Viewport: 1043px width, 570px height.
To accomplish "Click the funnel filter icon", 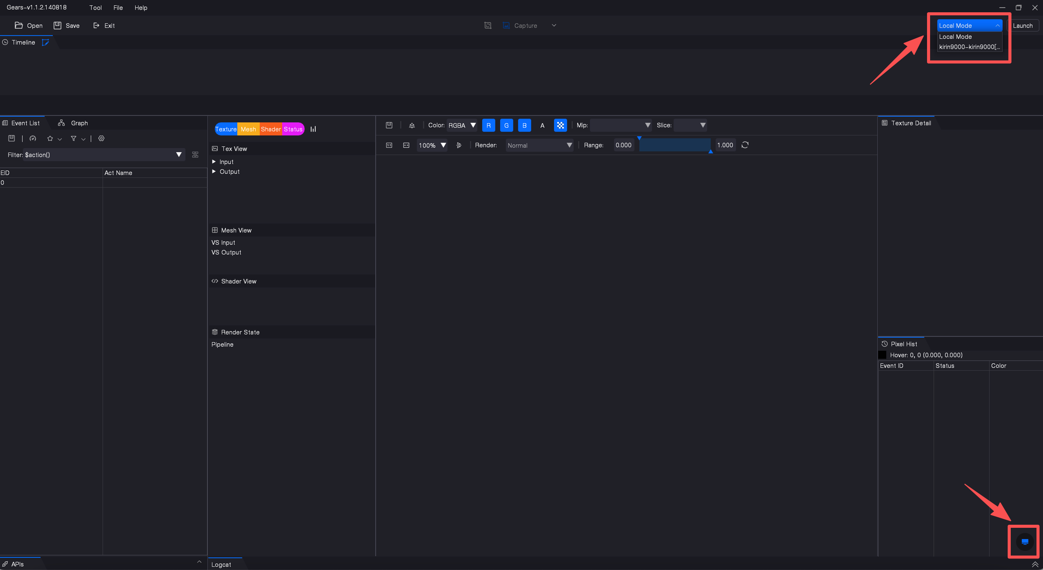I will point(73,138).
